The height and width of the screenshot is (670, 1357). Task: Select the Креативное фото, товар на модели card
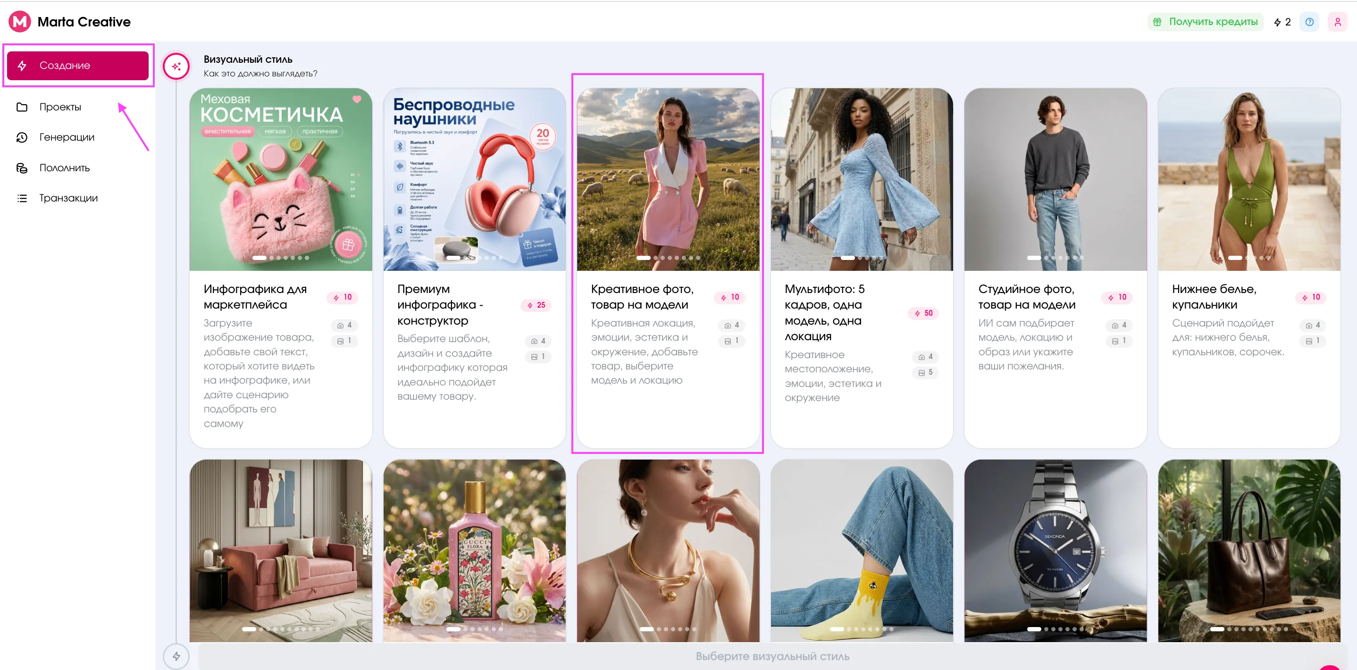pos(668,268)
